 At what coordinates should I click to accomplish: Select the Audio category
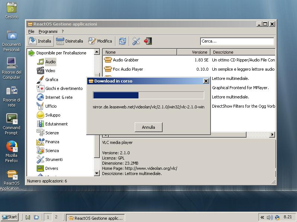click(x=46, y=62)
